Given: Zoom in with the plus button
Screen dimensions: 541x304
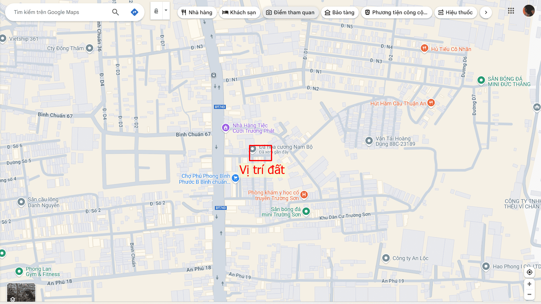Looking at the screenshot, I should coord(529,284).
